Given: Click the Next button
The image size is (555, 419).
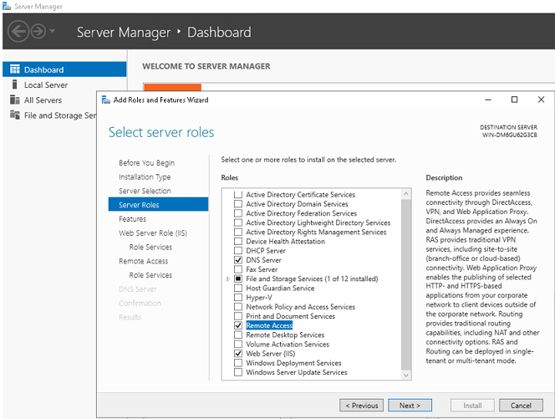Looking at the screenshot, I should click(410, 406).
